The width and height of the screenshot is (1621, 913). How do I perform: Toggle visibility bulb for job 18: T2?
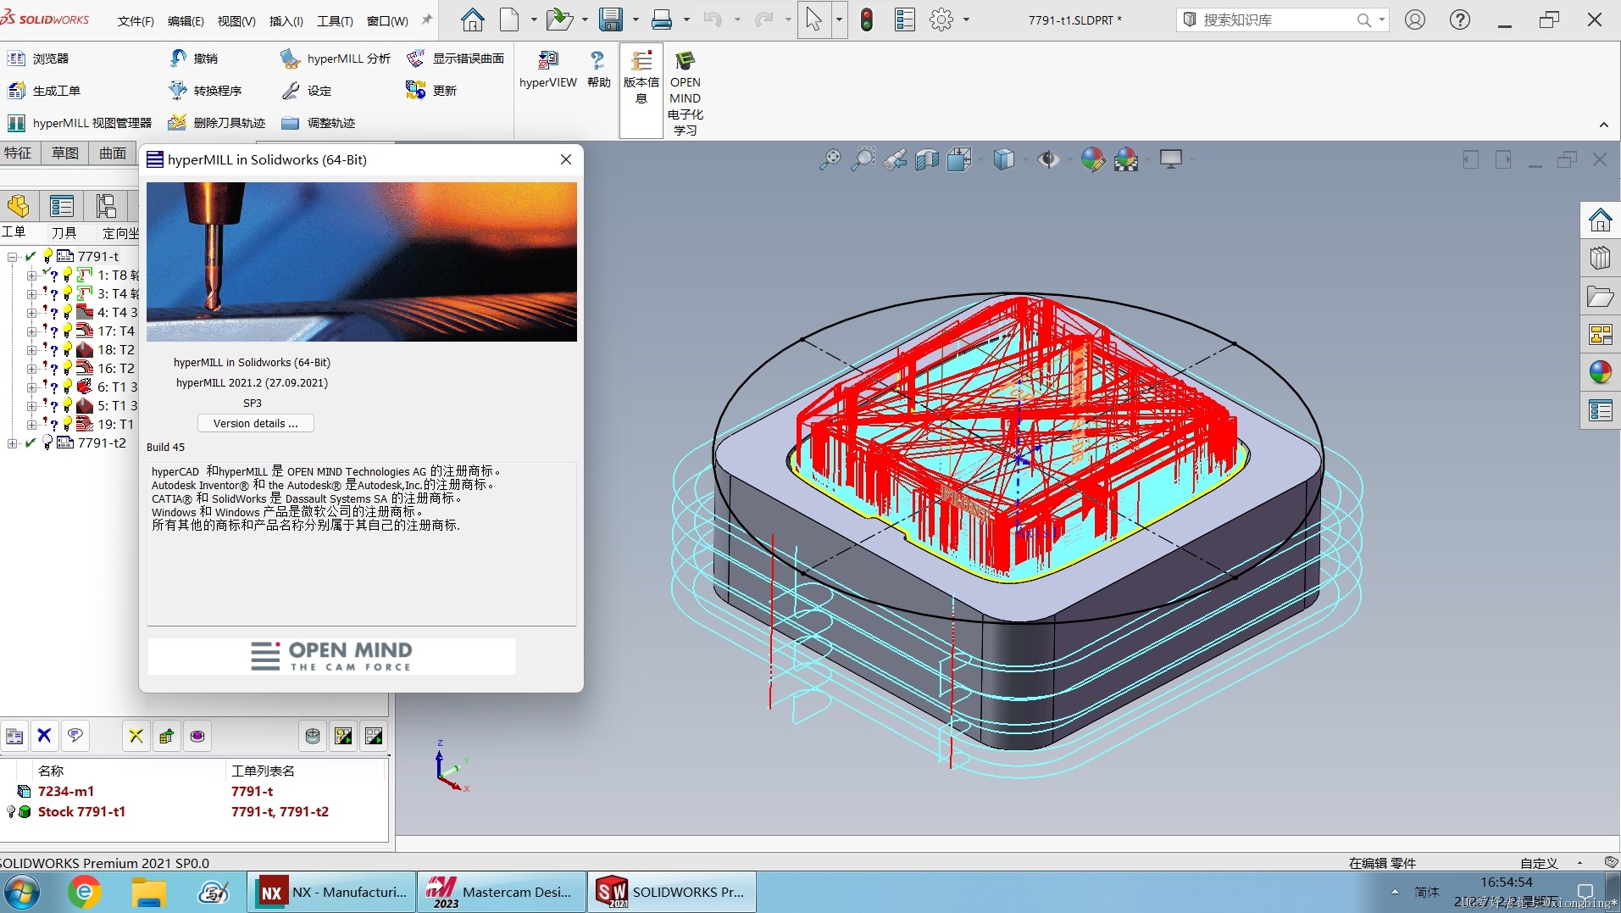(68, 350)
